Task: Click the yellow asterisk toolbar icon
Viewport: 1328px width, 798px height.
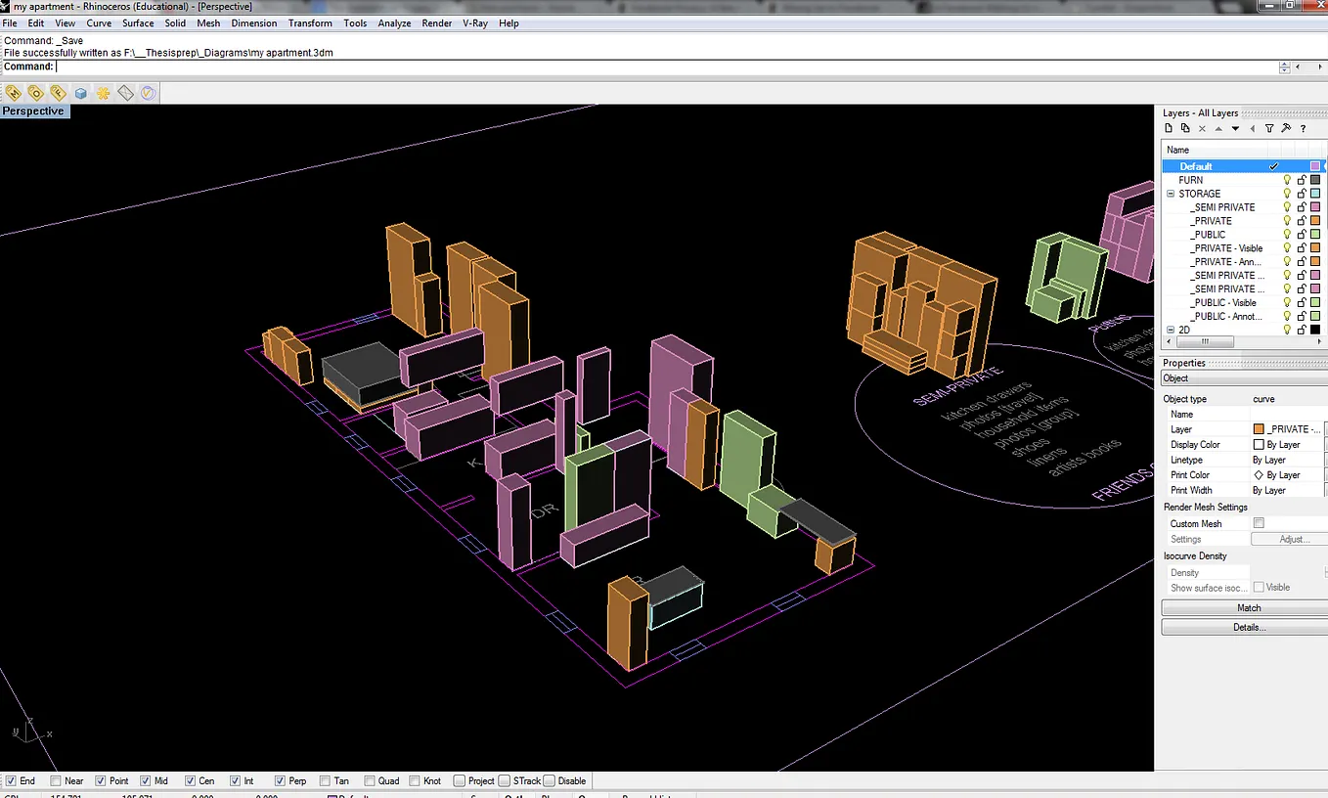Action: [103, 93]
